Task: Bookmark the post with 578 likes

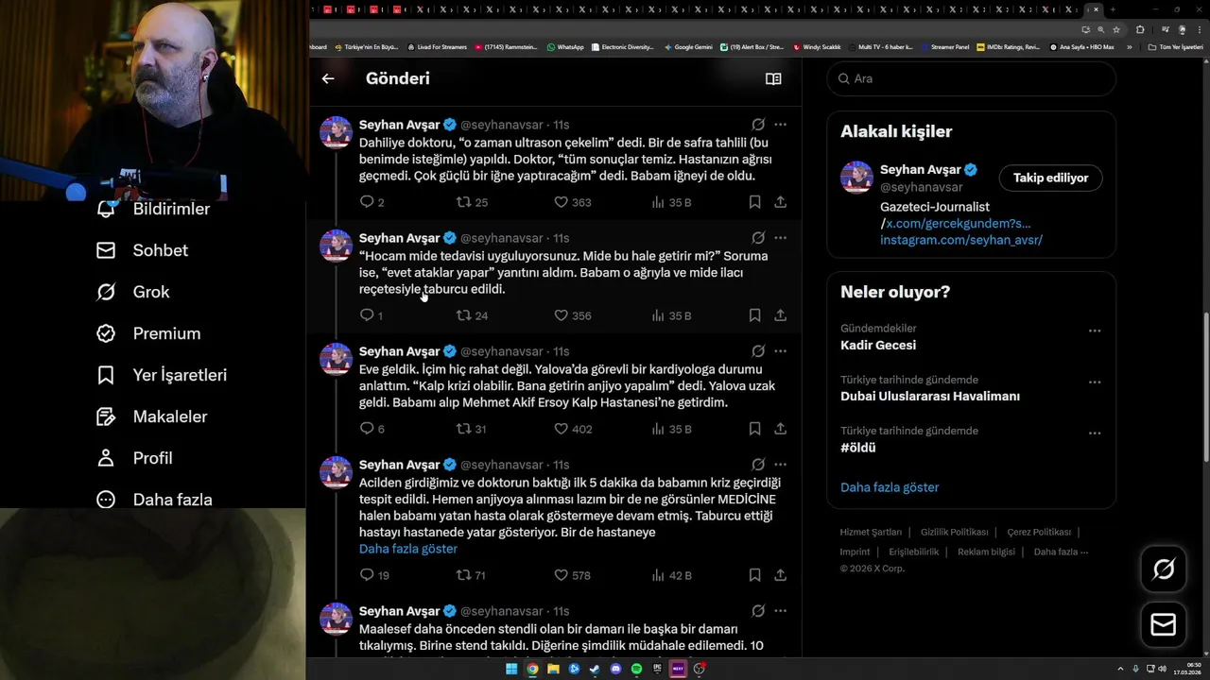Action: coord(754,575)
